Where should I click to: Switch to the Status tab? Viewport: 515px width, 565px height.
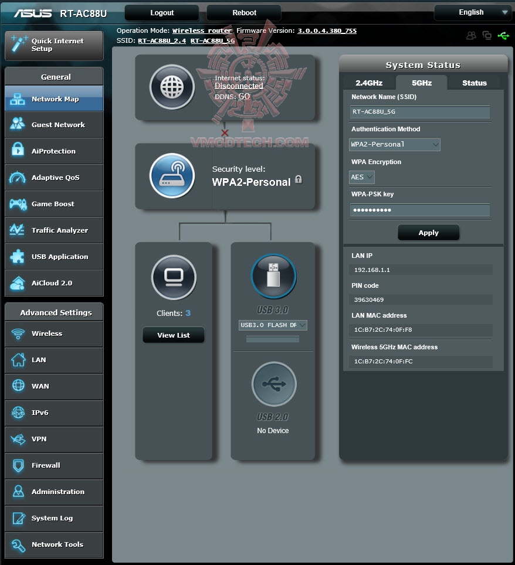(x=475, y=83)
